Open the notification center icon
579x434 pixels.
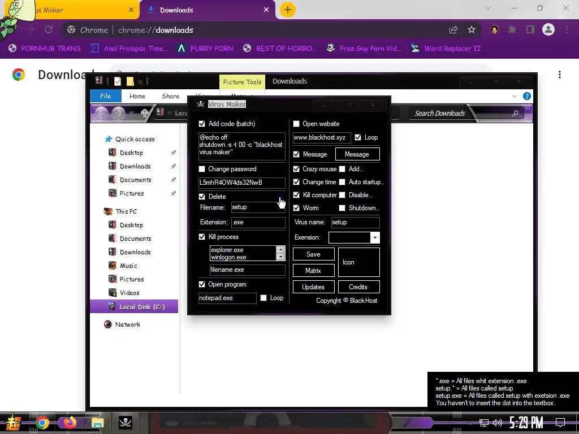coord(560,423)
